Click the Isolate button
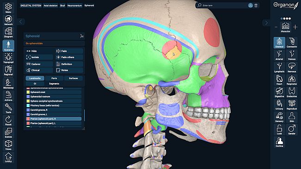301x169 pixels. tap(39, 57)
